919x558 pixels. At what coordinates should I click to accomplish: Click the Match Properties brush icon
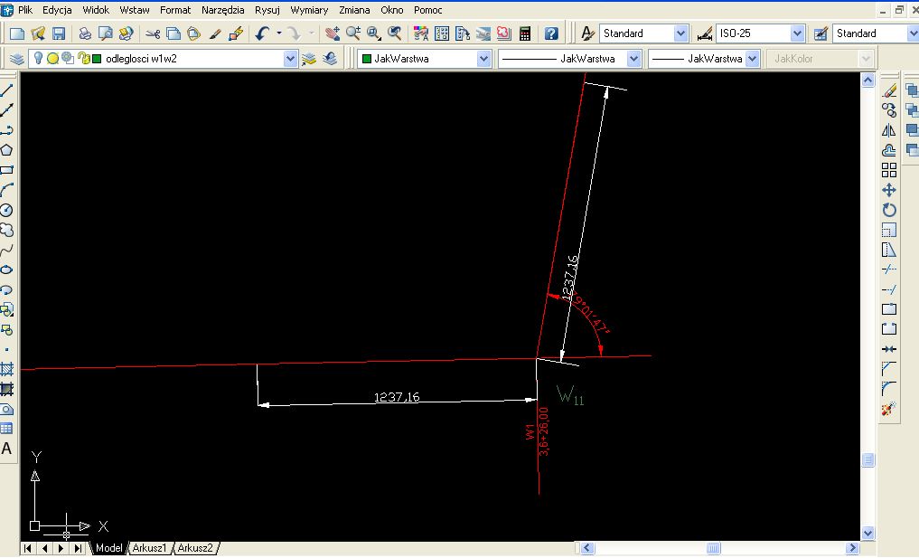[215, 33]
